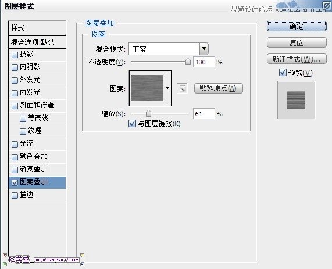Toggle the 预览 preview checkbox
This screenshot has height=269, width=332.
[x=283, y=73]
